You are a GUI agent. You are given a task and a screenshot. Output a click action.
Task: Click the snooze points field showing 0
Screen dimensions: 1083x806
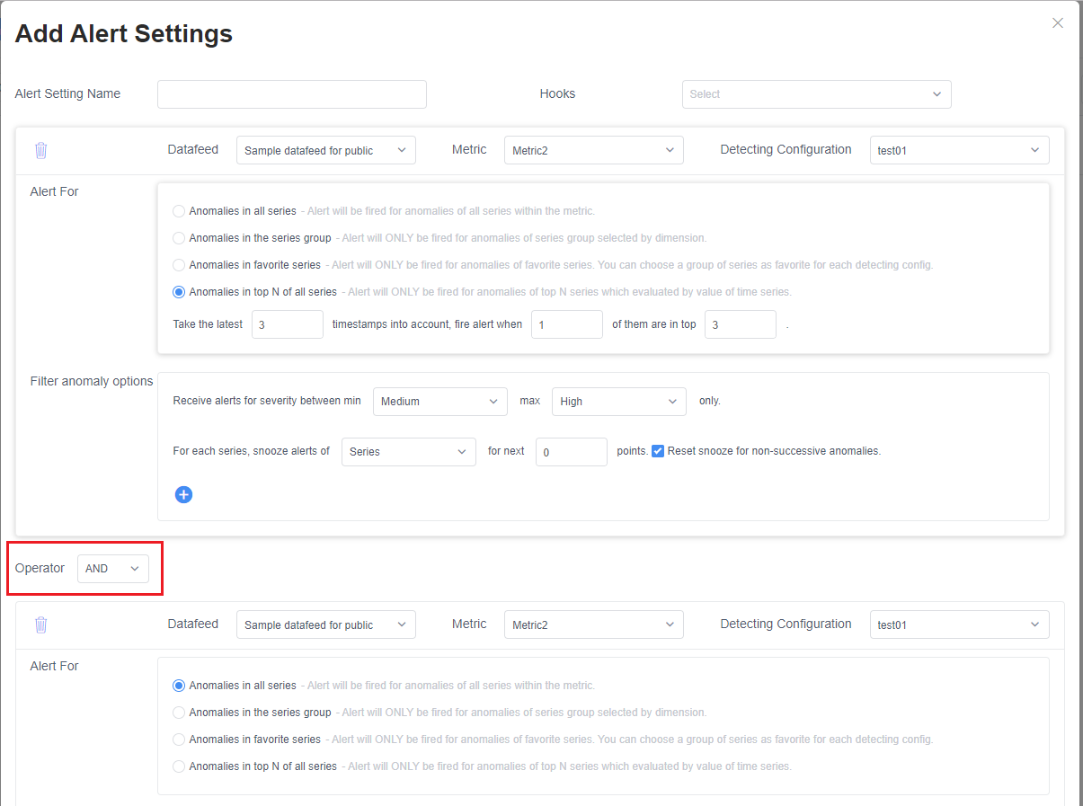point(571,451)
